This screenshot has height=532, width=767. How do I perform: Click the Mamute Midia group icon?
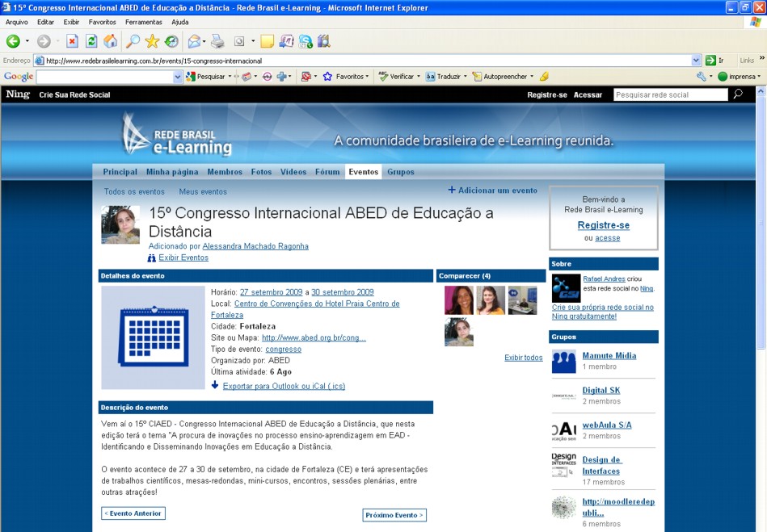click(563, 362)
